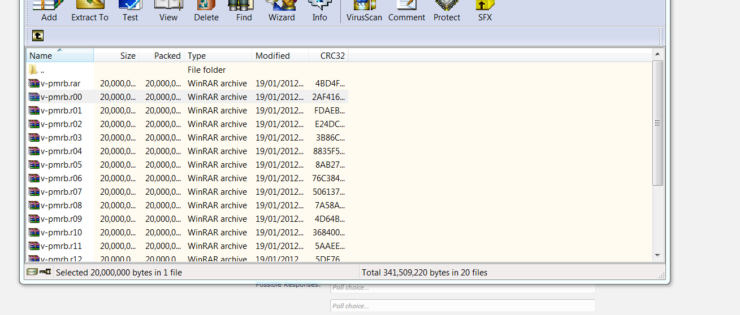
Task: Run VirusScan on archive
Action: tap(364, 11)
